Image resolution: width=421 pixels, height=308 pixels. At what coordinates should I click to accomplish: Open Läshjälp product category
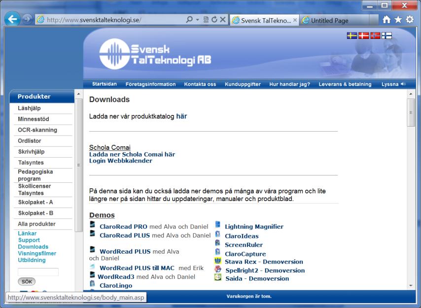[x=29, y=108]
